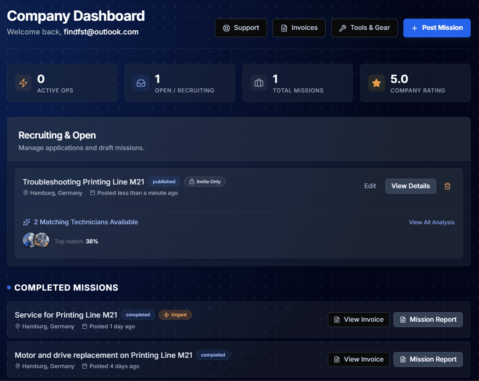Toggle the Invite Only badge
Viewport: 479px width, 381px height.
coord(205,182)
